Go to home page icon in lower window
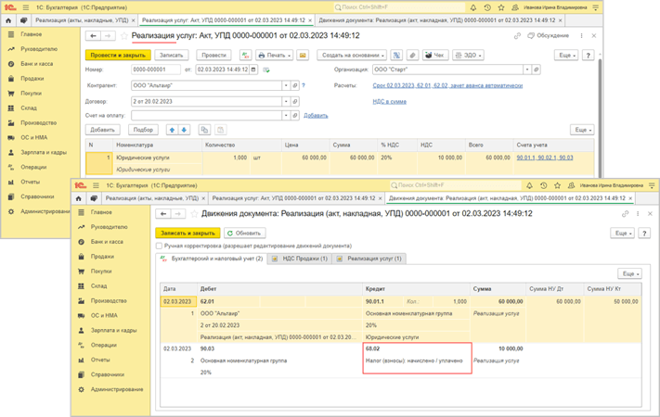 [x=80, y=198]
